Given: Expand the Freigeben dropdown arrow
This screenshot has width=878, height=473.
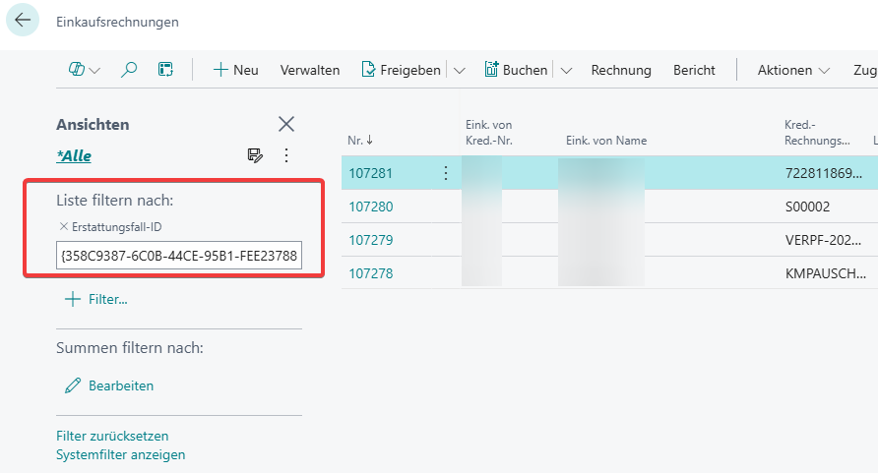Looking at the screenshot, I should tap(460, 70).
